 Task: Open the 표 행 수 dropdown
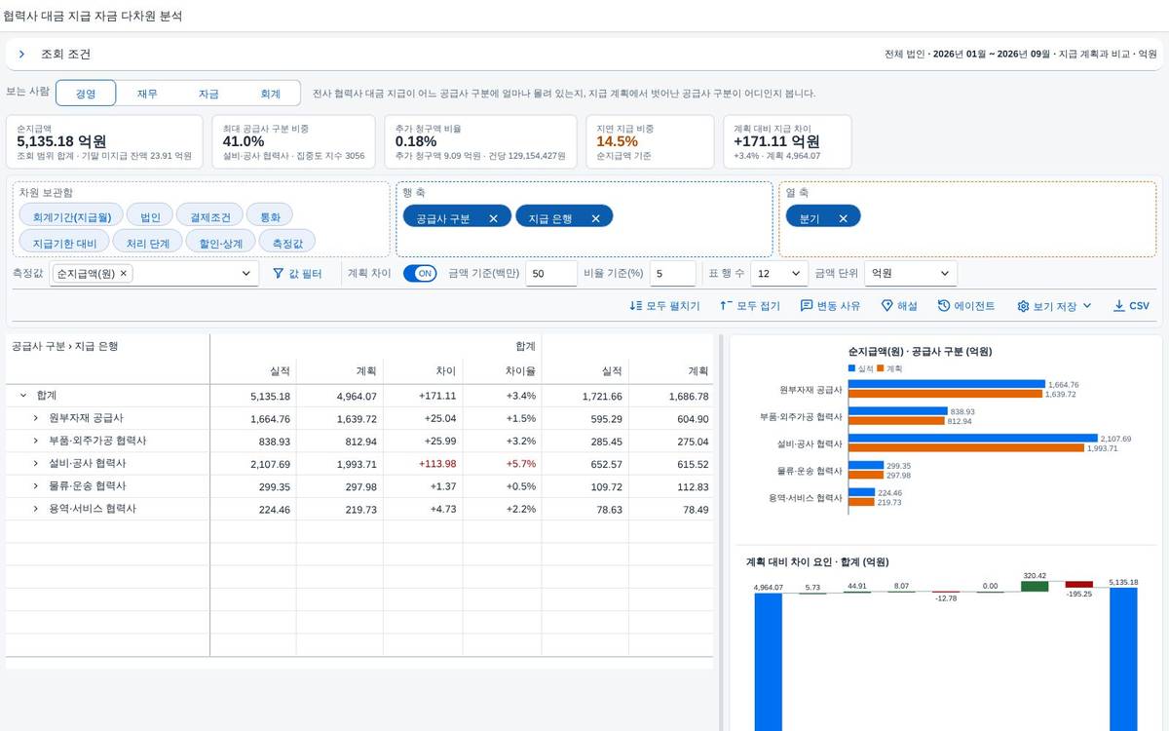point(779,274)
